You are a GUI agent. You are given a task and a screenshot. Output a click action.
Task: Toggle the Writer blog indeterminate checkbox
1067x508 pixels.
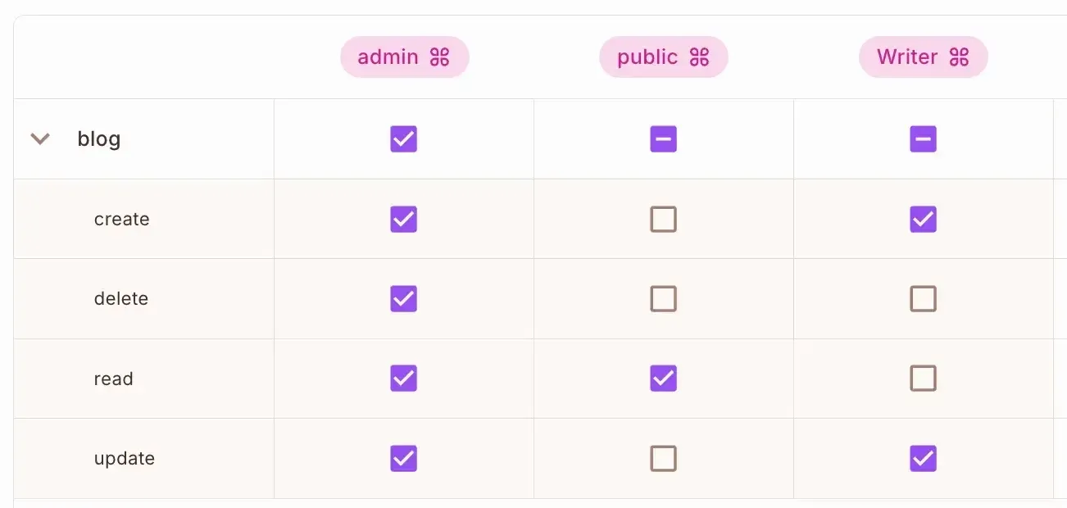click(x=923, y=139)
